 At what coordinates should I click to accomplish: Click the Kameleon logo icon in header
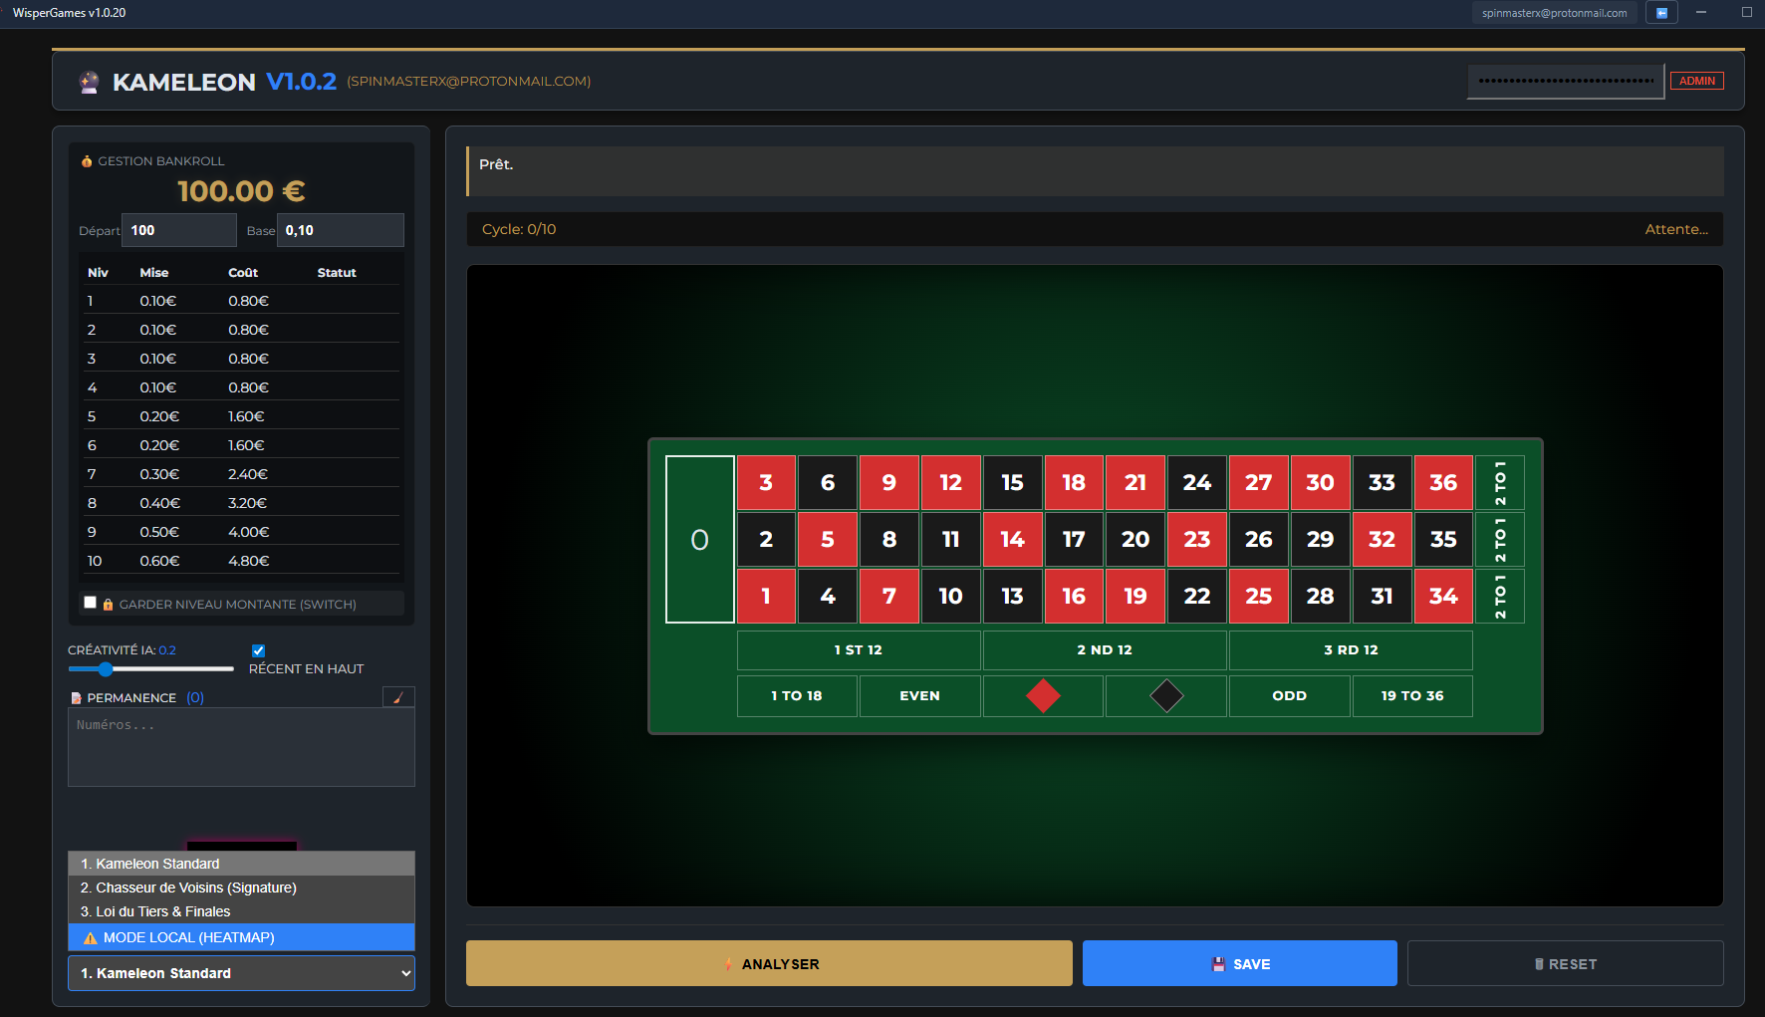point(90,82)
